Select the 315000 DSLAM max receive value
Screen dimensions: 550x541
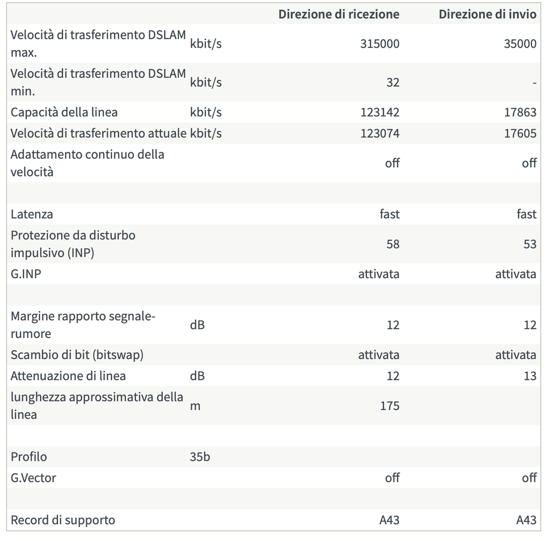[x=380, y=44]
